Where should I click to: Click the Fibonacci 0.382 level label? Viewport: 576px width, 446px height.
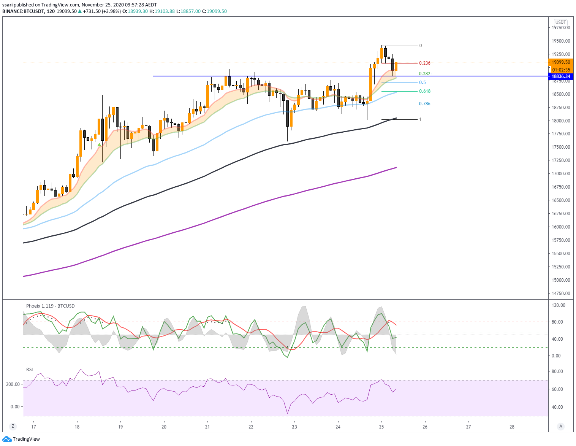pyautogui.click(x=425, y=74)
